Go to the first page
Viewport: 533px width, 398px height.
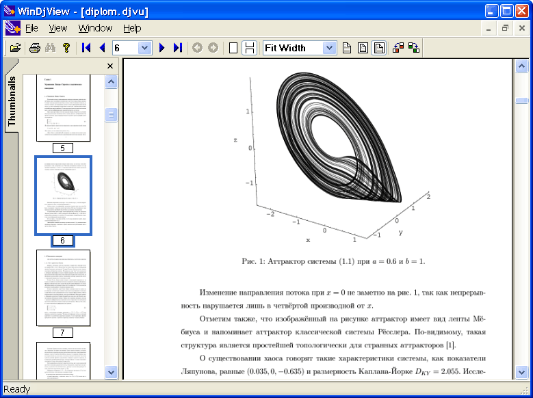click(x=86, y=48)
